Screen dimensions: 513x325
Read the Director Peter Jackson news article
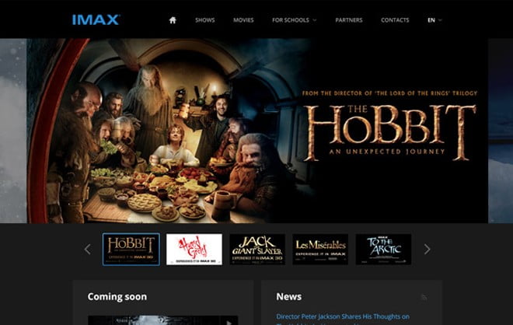(x=343, y=316)
